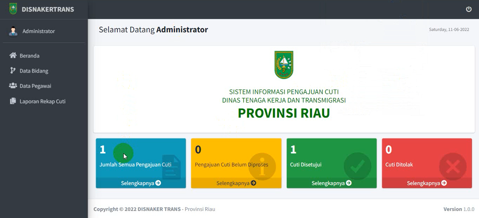Click the Cuti Disetujui label
The height and width of the screenshot is (218, 479).
pyautogui.click(x=306, y=164)
